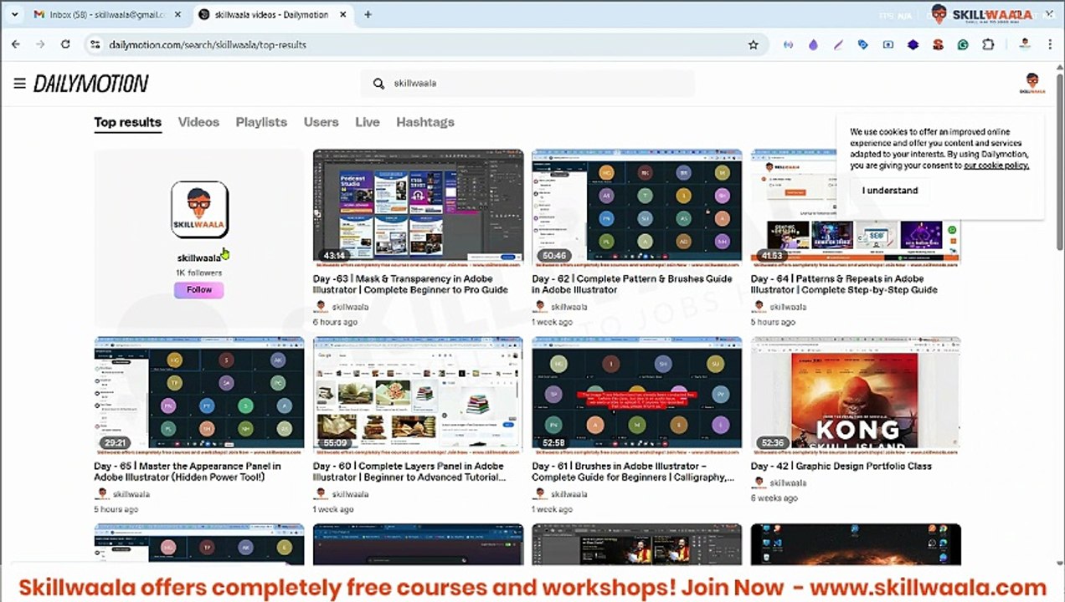Click the search magnifier icon
The width and height of the screenshot is (1065, 602).
tap(378, 84)
